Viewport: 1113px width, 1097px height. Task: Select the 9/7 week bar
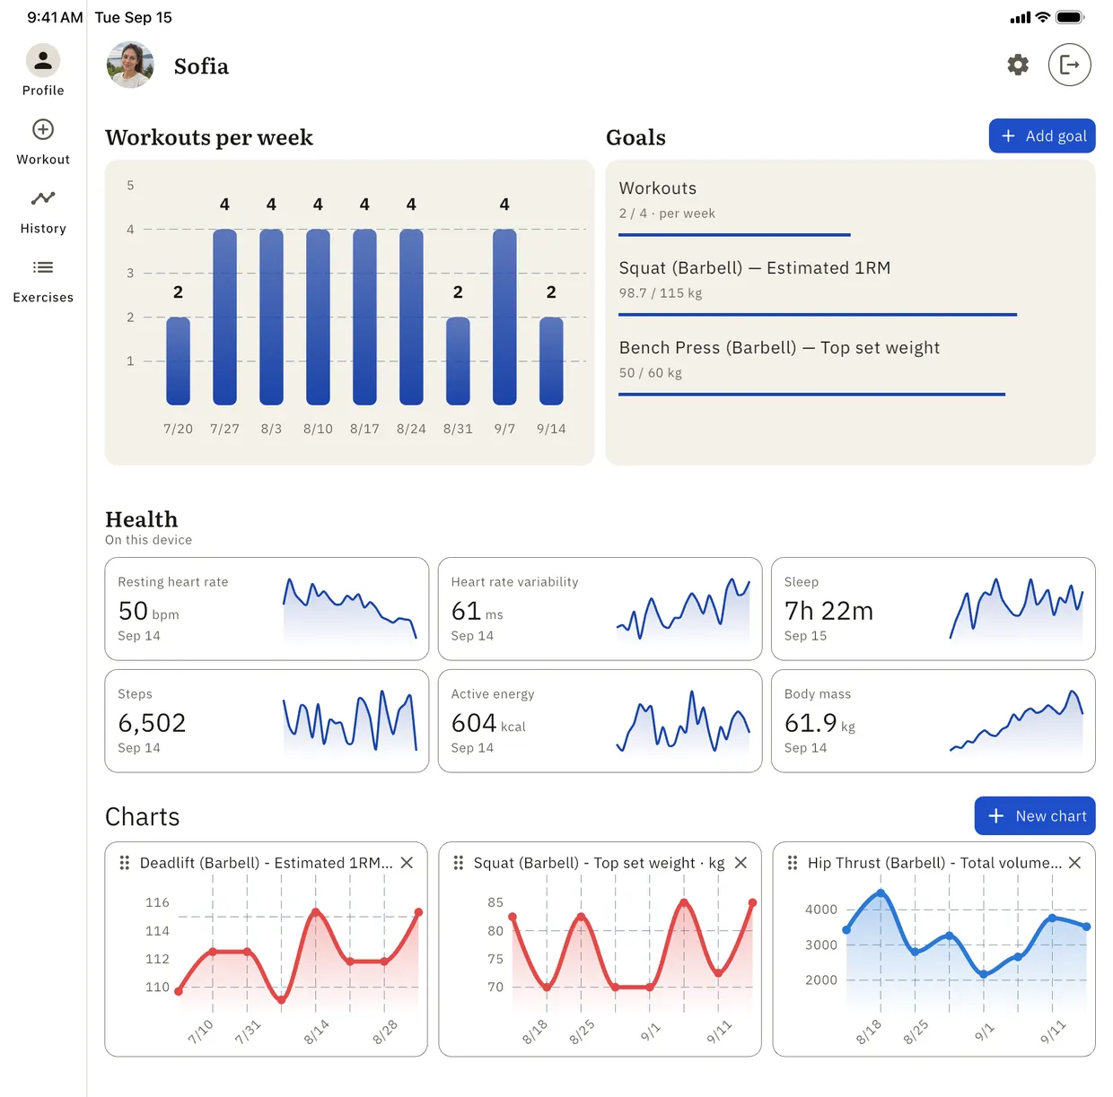[504, 317]
